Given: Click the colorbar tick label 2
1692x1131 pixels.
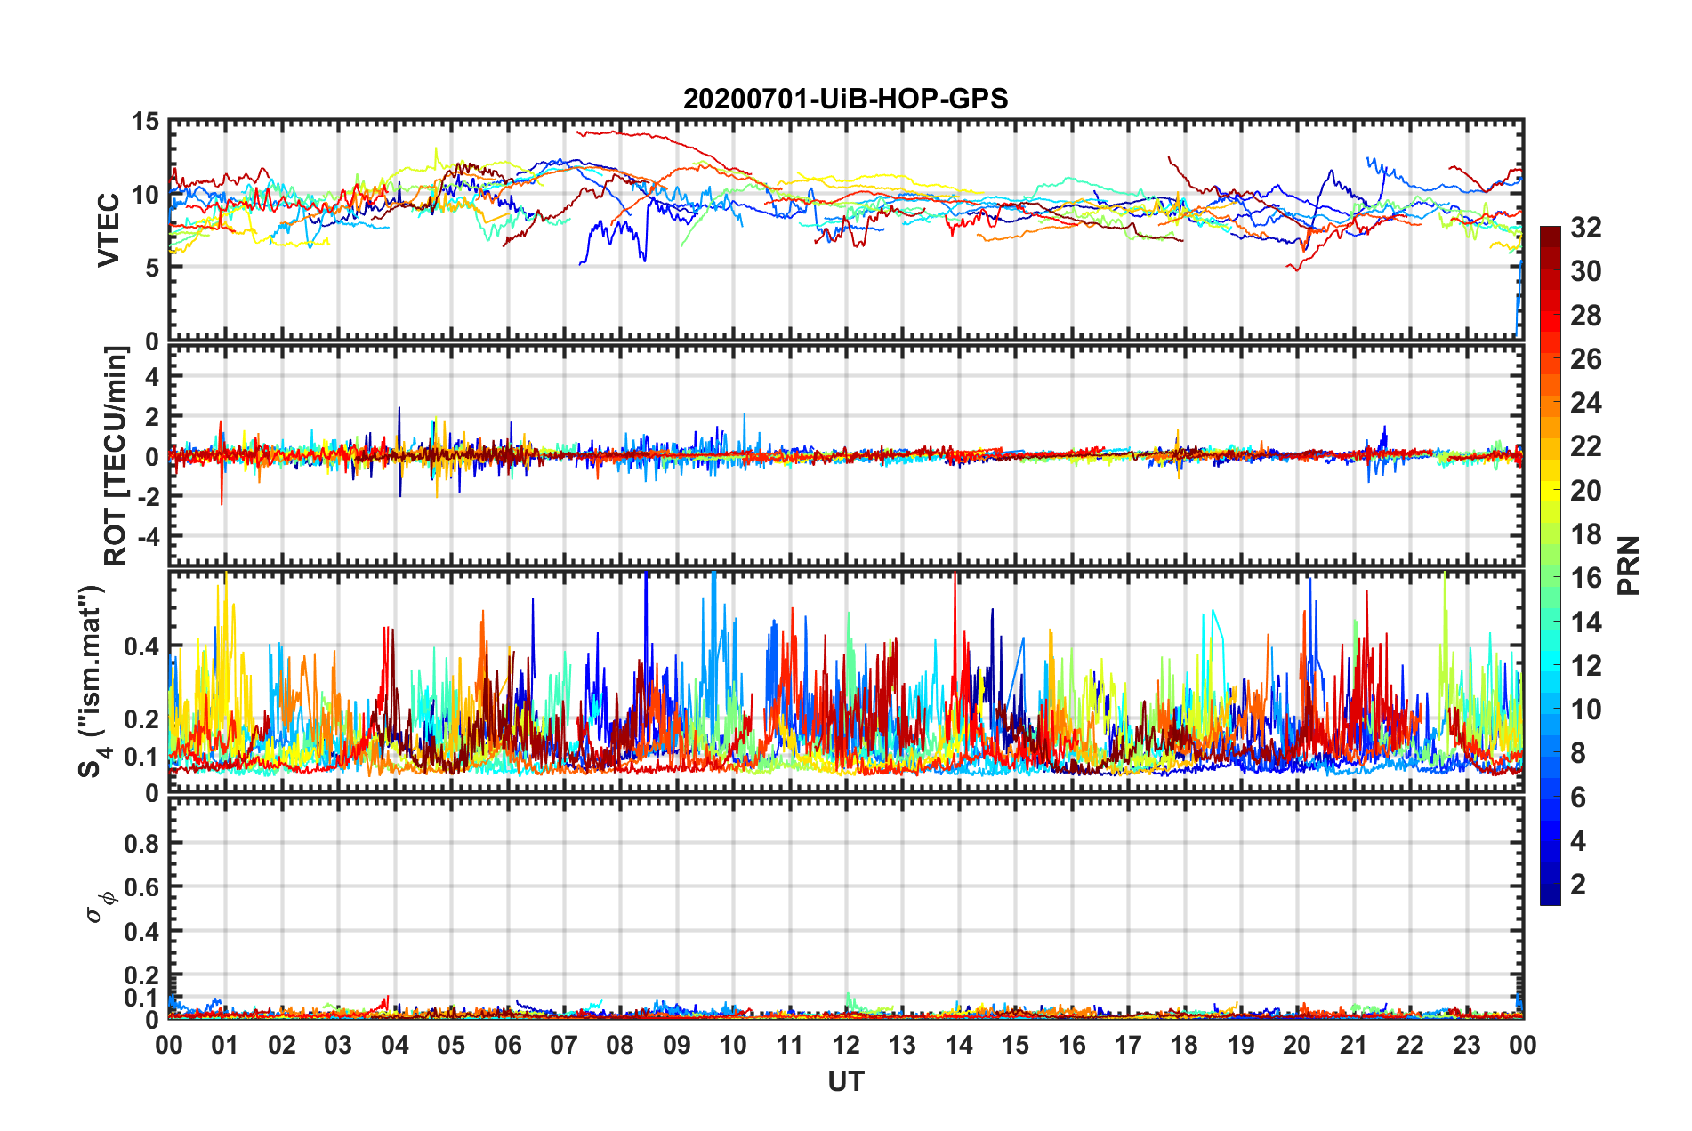Looking at the screenshot, I should pyautogui.click(x=1578, y=884).
